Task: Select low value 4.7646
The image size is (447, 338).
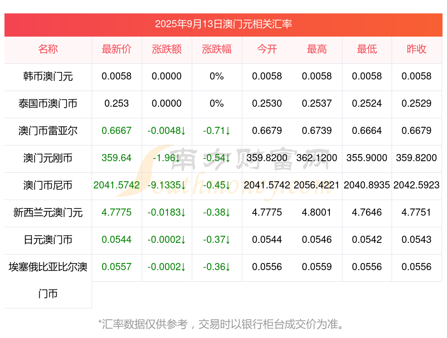Action: point(367,213)
